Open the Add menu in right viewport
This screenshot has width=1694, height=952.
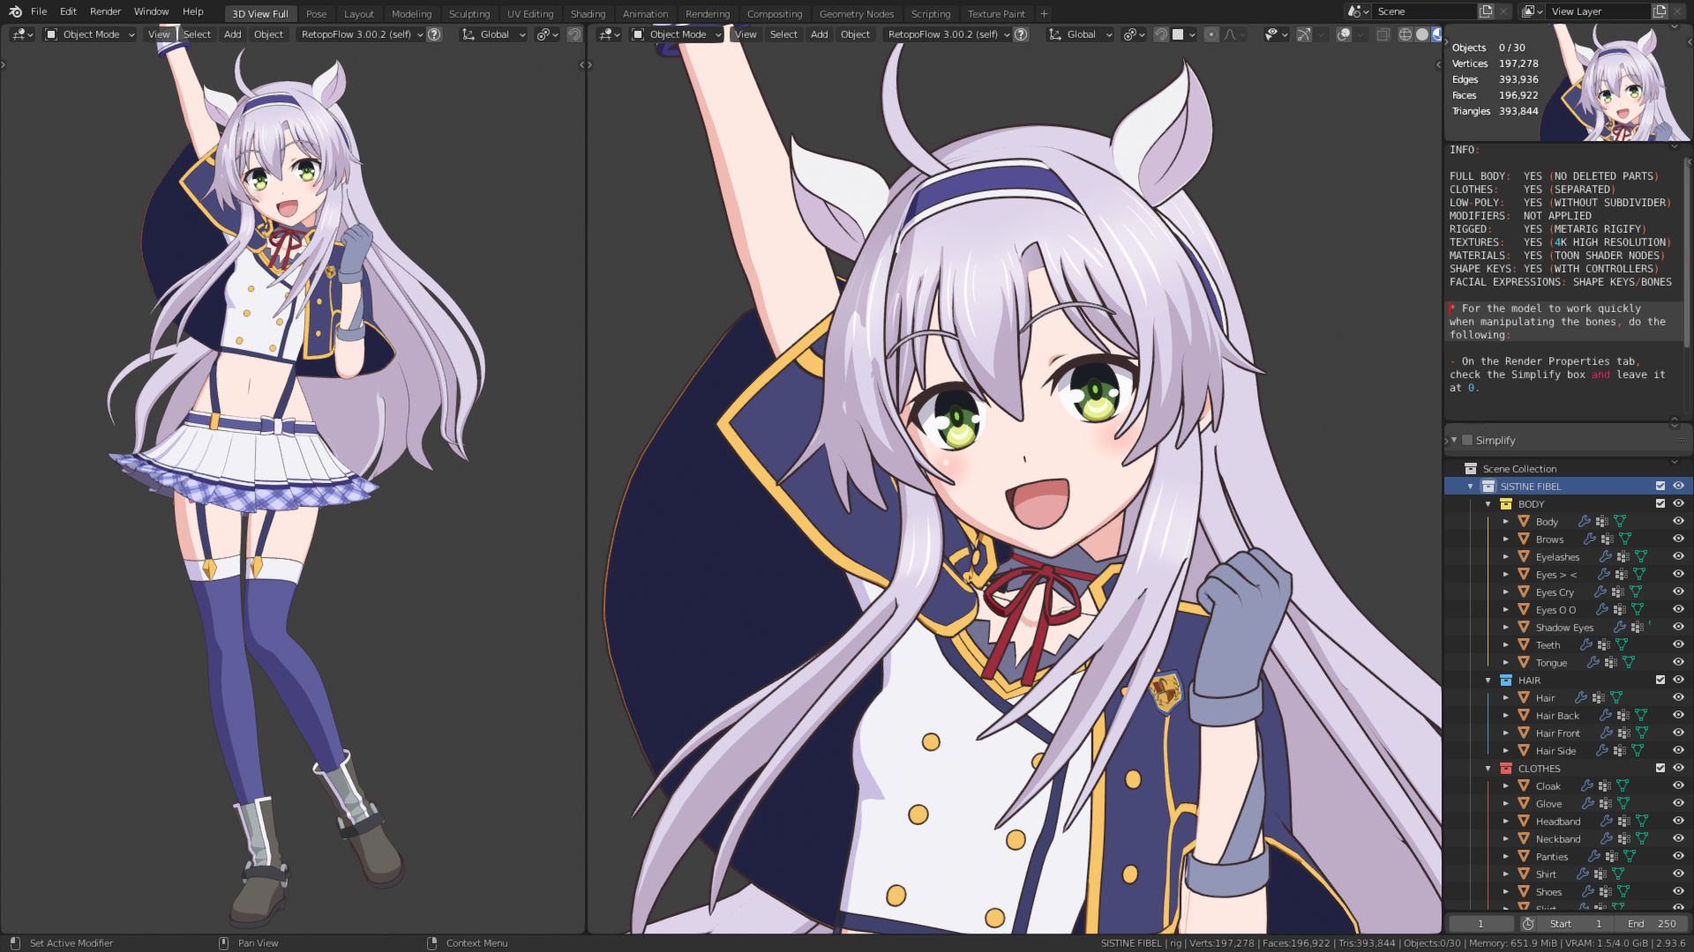point(819,34)
